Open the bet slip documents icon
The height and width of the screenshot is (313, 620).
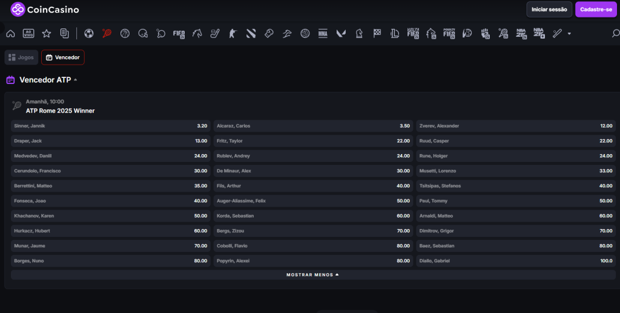[64, 34]
